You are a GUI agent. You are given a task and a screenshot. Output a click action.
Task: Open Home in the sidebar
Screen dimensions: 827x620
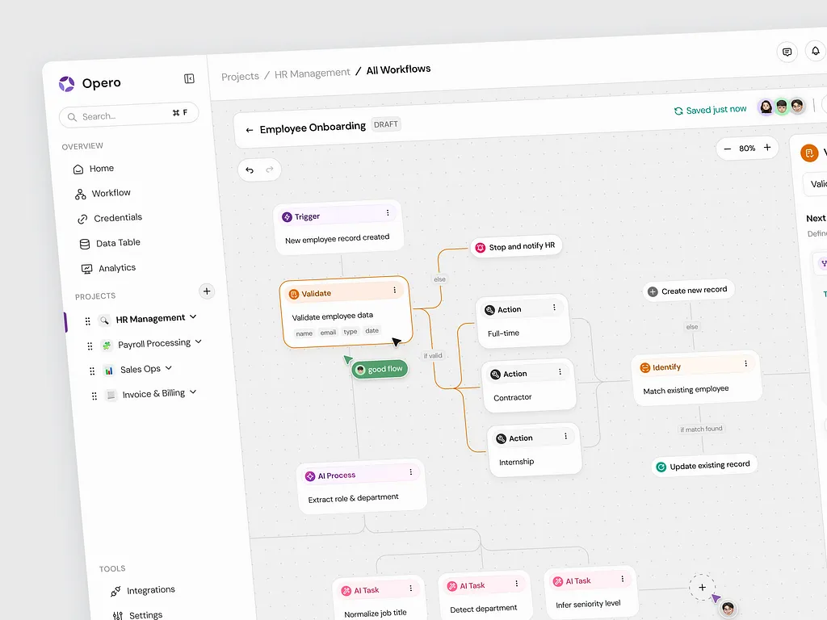[94, 169]
